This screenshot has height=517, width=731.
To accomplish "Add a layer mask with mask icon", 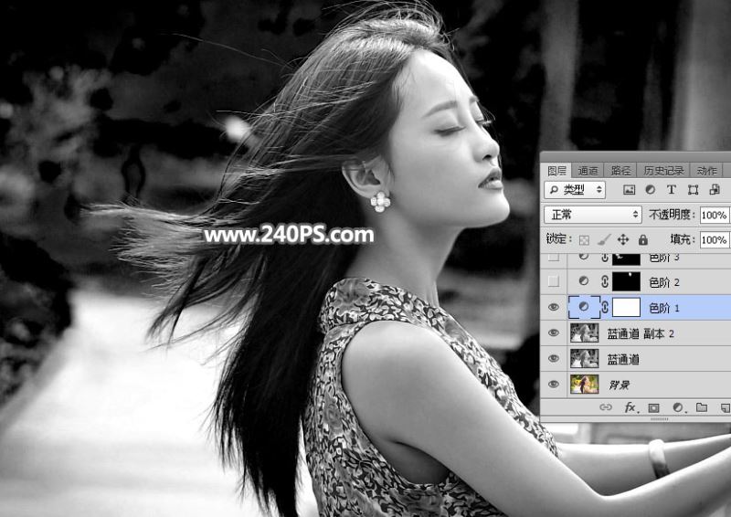I will click(654, 408).
